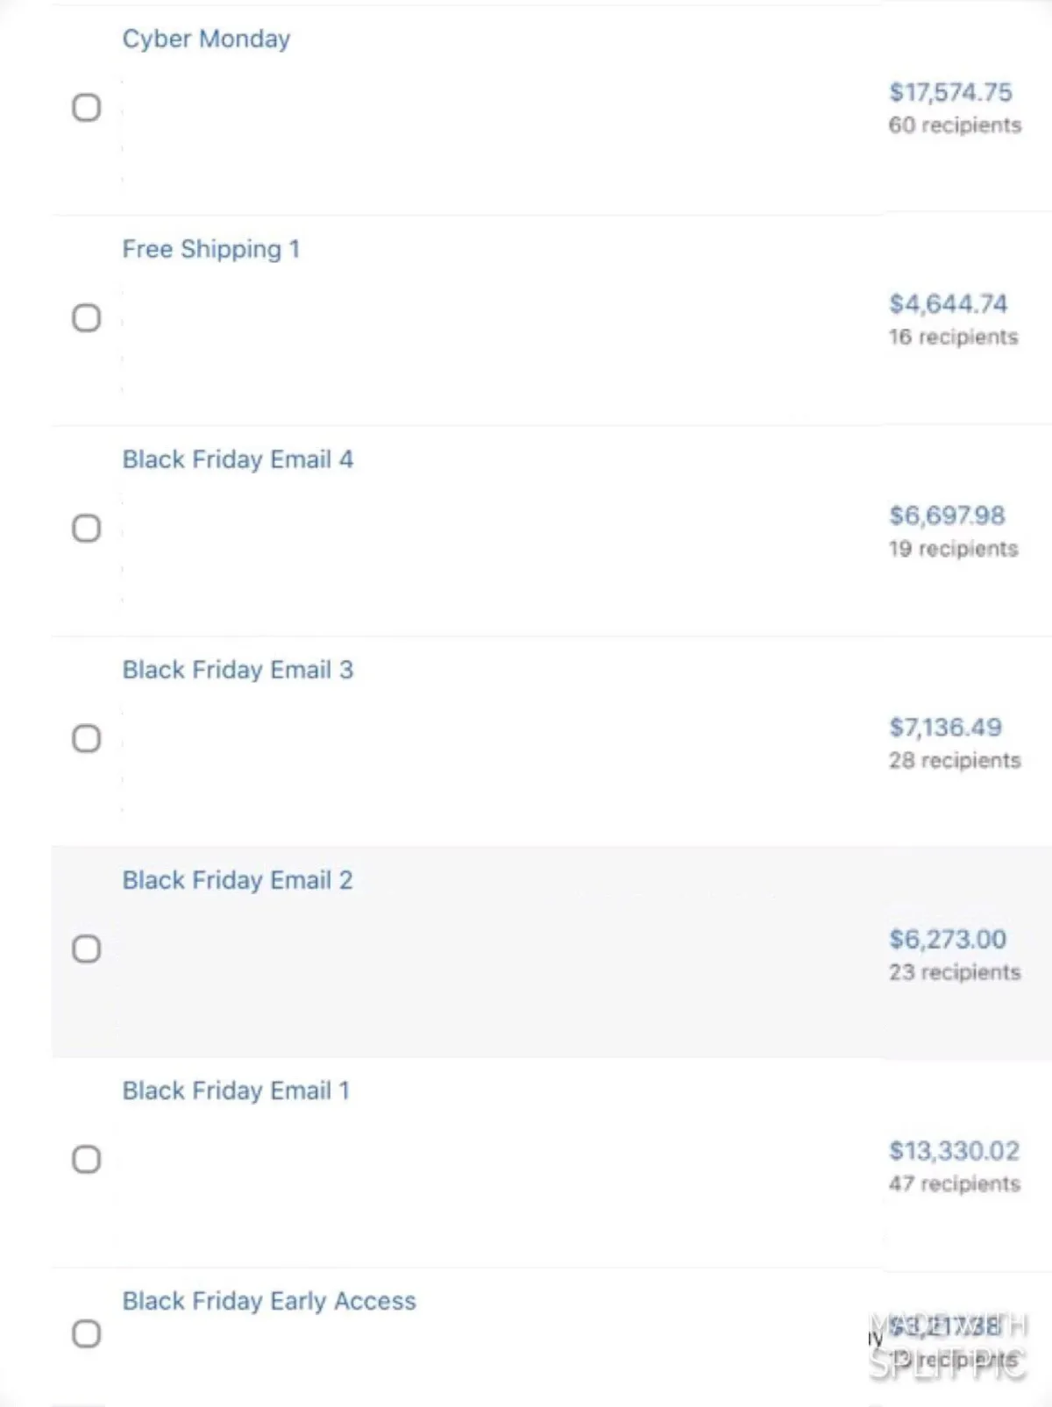This screenshot has height=1407, width=1052.
Task: Mark the Black Friday Email 1 checkbox
Action: click(86, 1160)
